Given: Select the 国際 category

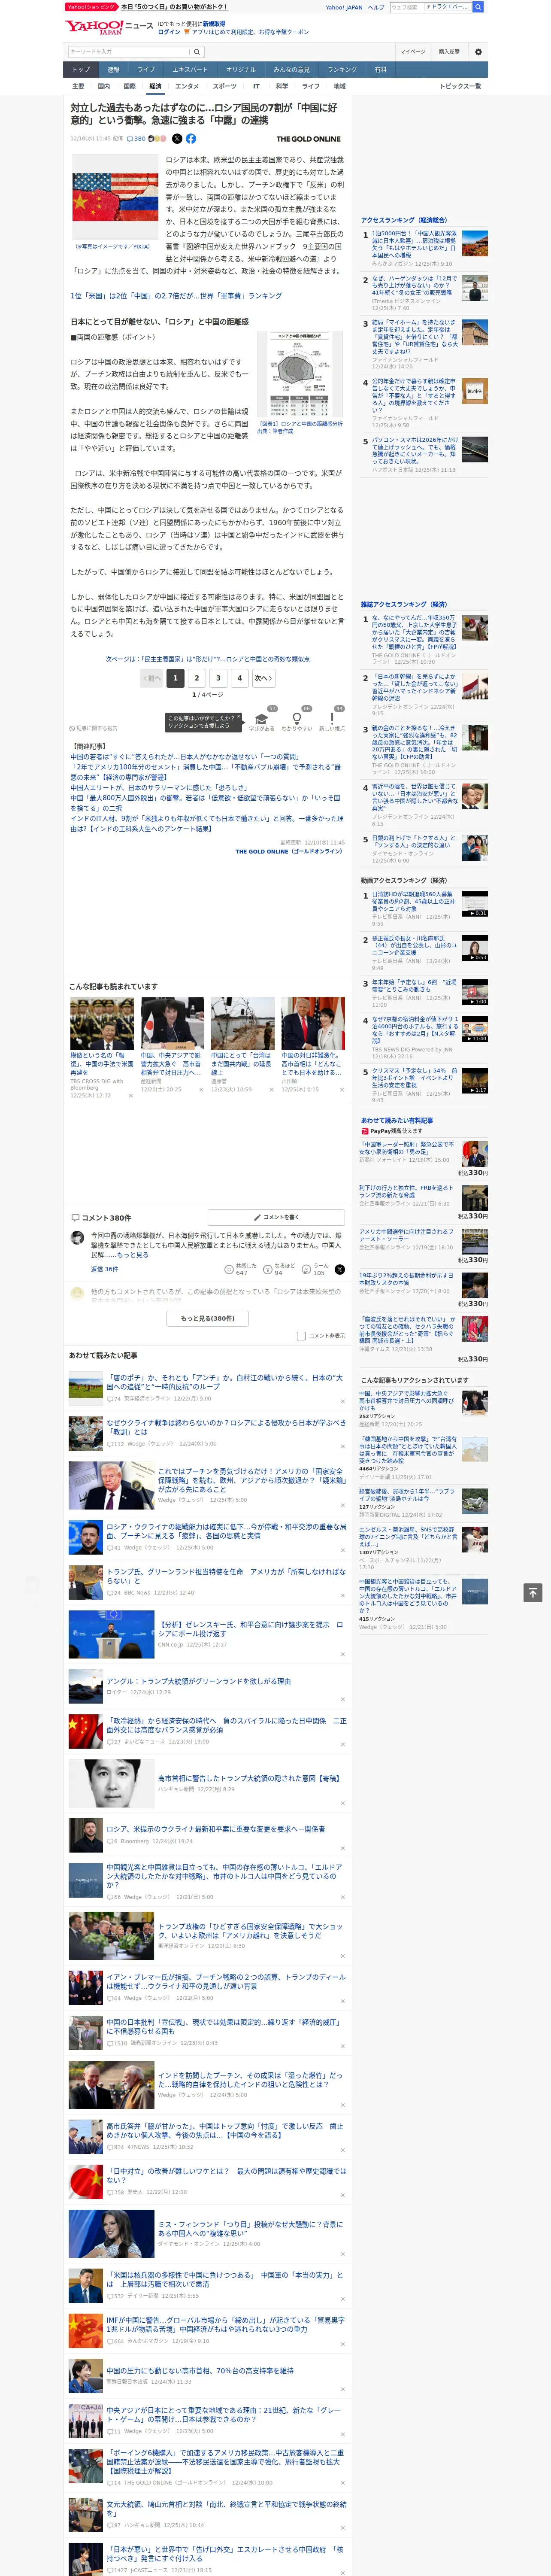Looking at the screenshot, I should click(129, 86).
